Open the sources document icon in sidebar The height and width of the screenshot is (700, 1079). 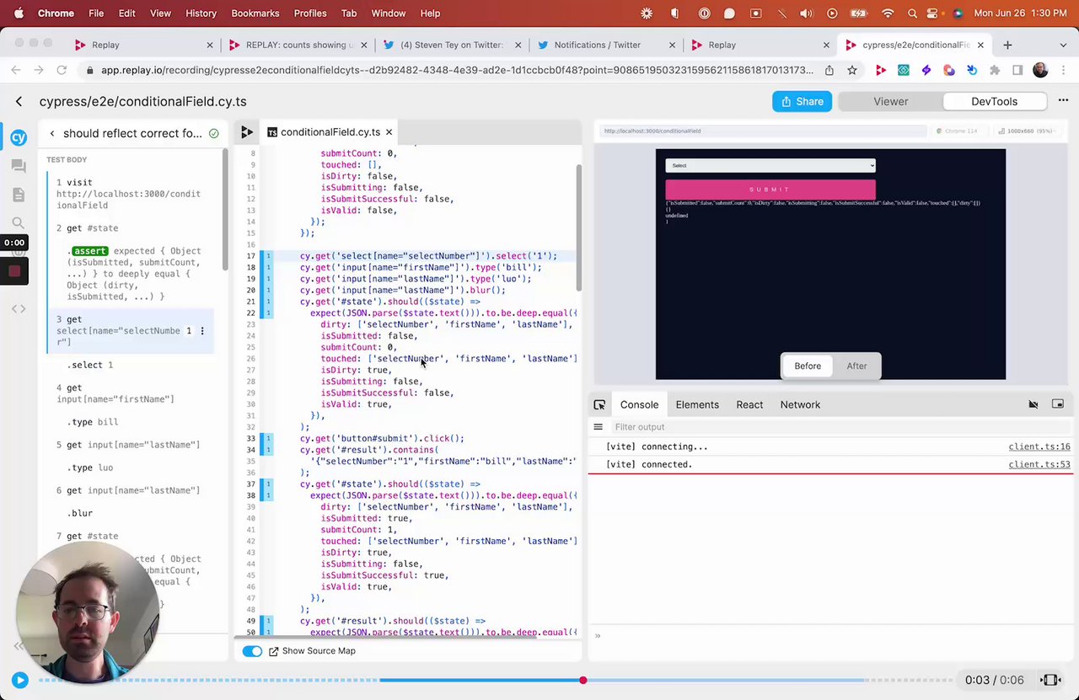click(19, 195)
